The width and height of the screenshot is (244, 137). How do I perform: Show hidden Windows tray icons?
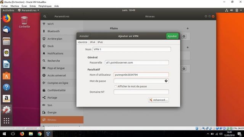pyautogui.click(x=208, y=134)
